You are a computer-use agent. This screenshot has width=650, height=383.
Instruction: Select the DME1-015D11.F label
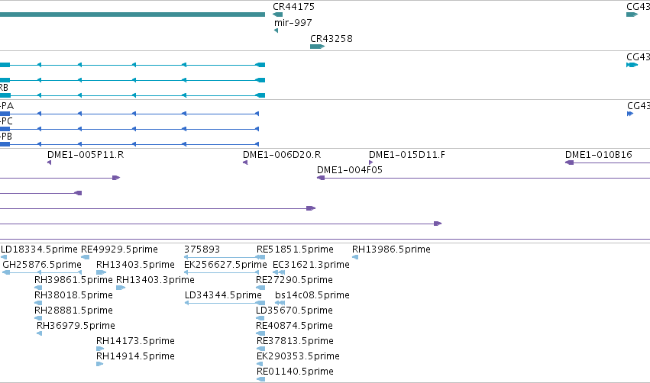pos(406,155)
